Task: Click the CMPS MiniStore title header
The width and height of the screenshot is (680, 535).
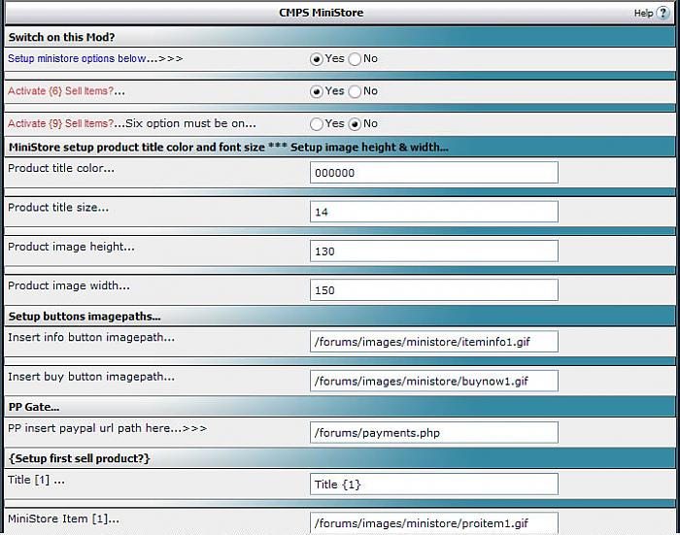Action: 321,14
